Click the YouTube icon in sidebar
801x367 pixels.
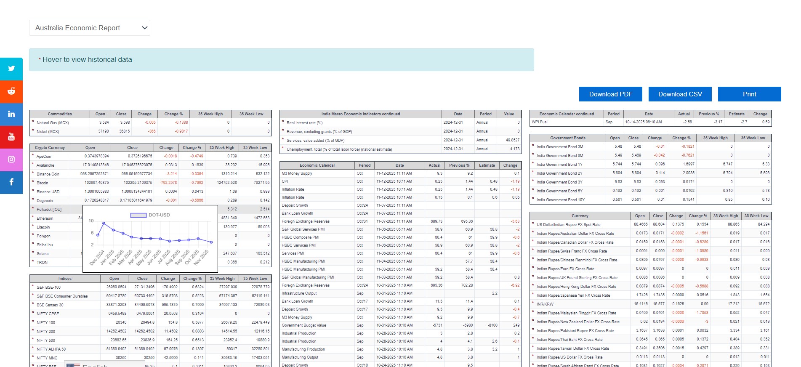point(11,137)
